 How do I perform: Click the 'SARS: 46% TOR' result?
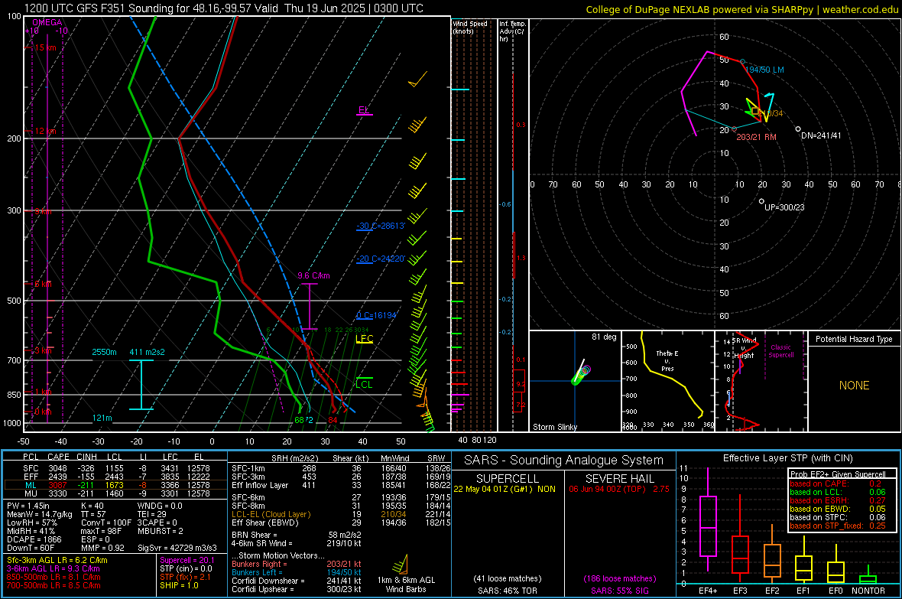tap(507, 591)
